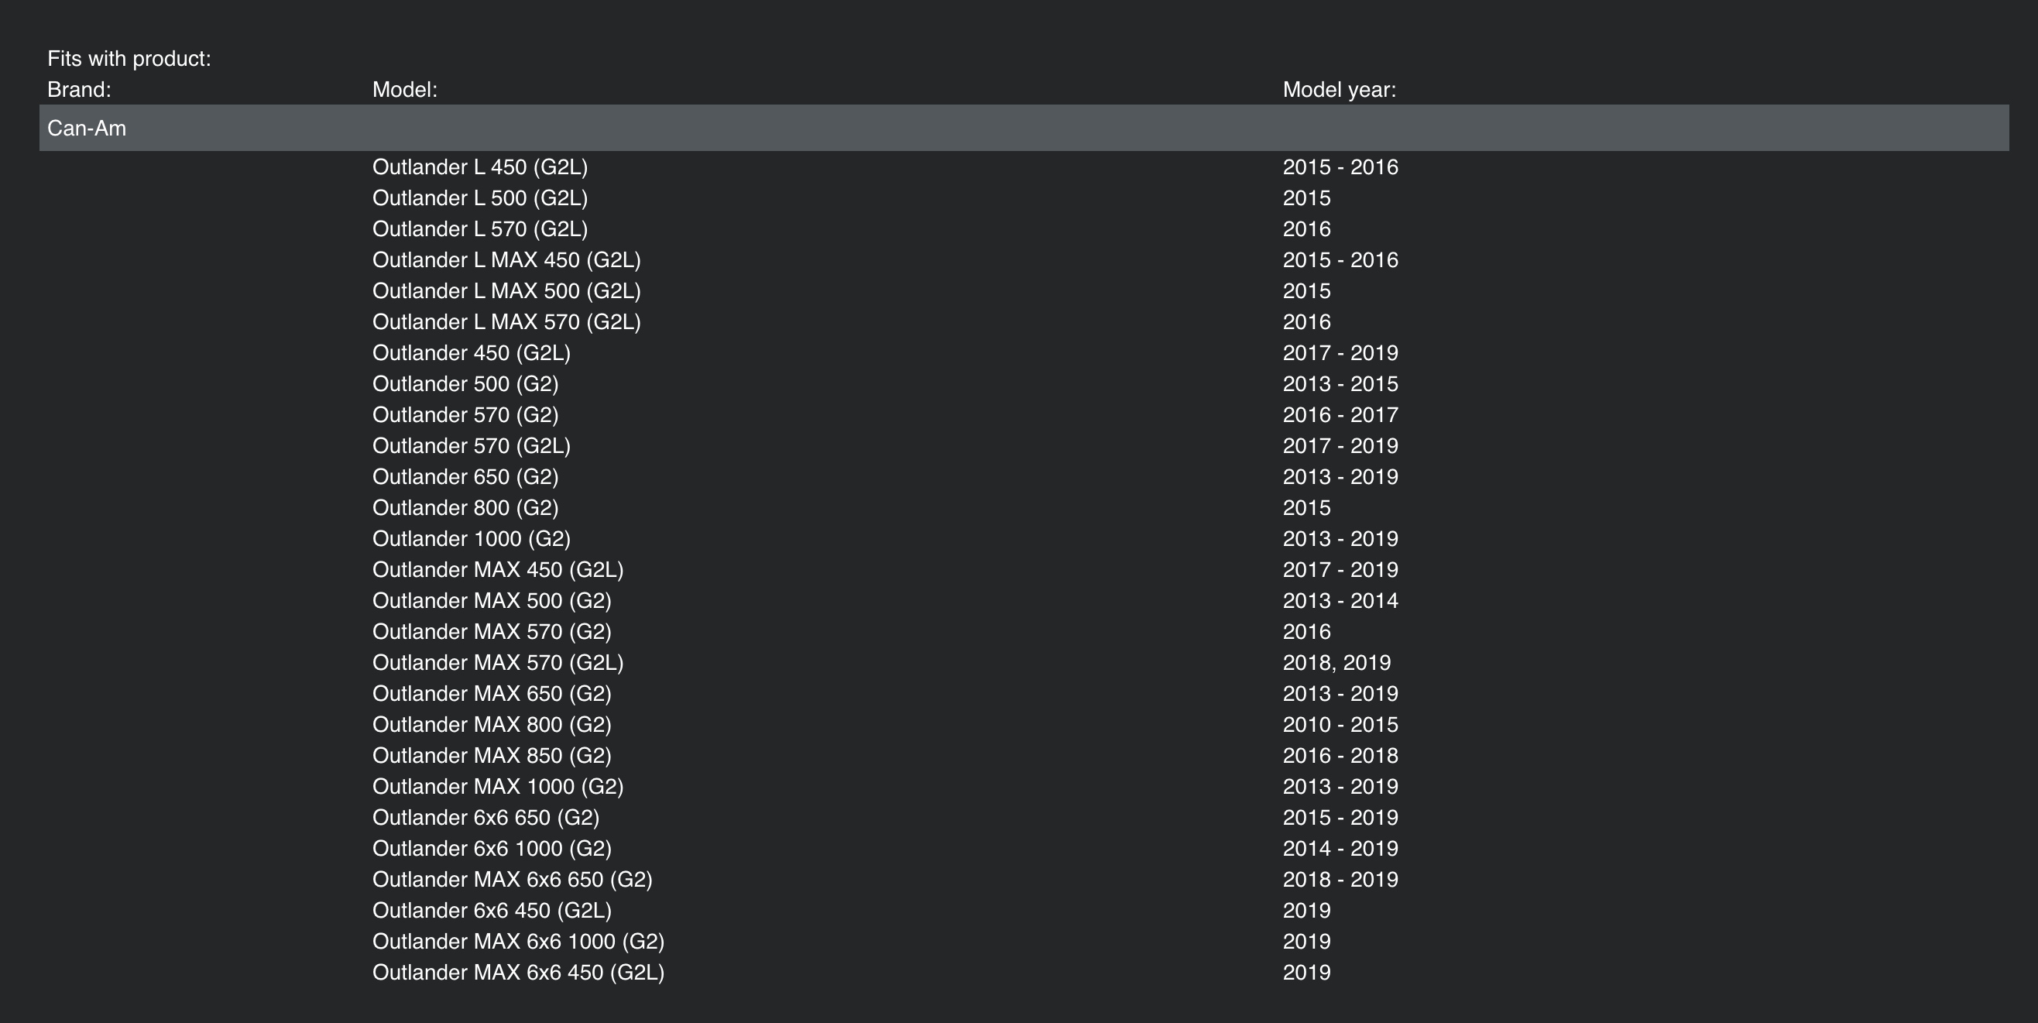Click year '2018, 2019' for Outlander MAX 570 (G2L)
This screenshot has width=2038, height=1023.
click(1337, 662)
